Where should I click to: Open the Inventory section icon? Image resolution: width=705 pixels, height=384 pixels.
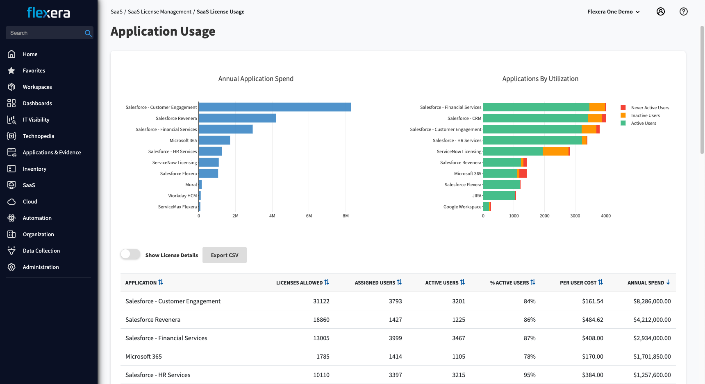click(11, 169)
